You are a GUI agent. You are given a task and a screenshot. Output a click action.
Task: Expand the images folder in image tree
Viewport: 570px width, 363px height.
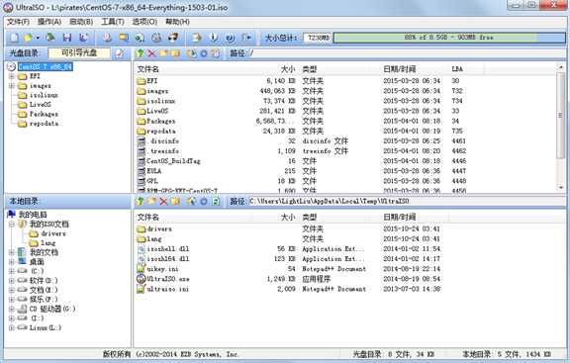tap(12, 86)
